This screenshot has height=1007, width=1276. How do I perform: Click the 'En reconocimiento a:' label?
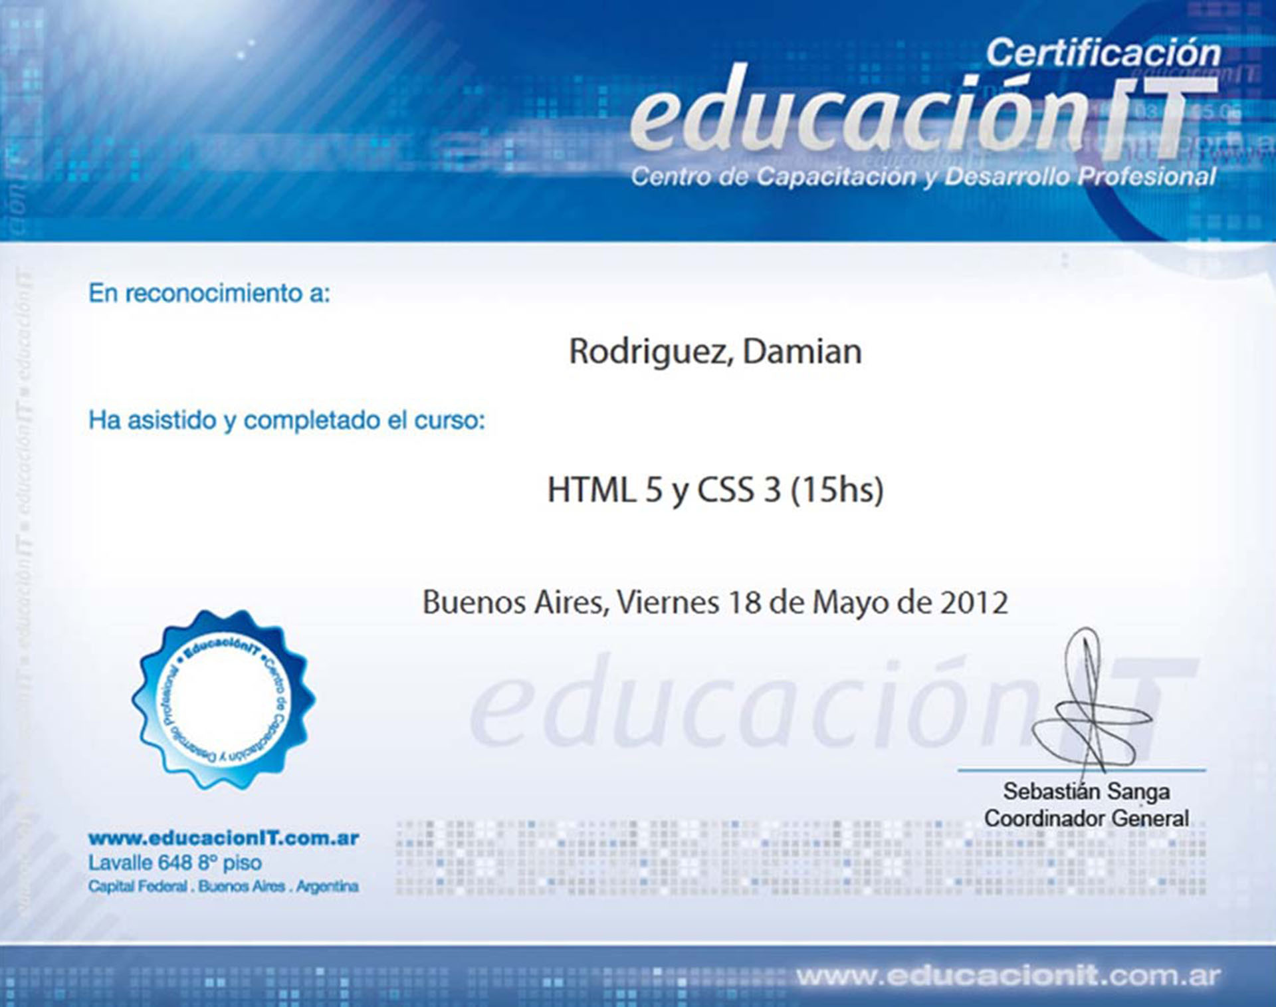tap(209, 293)
